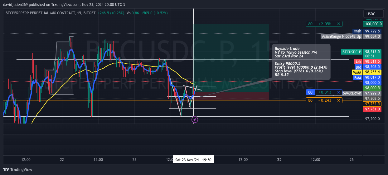This screenshot has width=388, height=175.
Task: Select the Buyside trade annotation callout
Action: pos(301,62)
